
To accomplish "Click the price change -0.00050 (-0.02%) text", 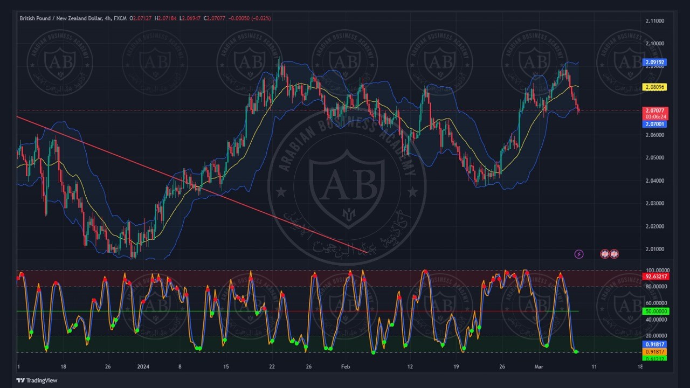I will point(250,18).
